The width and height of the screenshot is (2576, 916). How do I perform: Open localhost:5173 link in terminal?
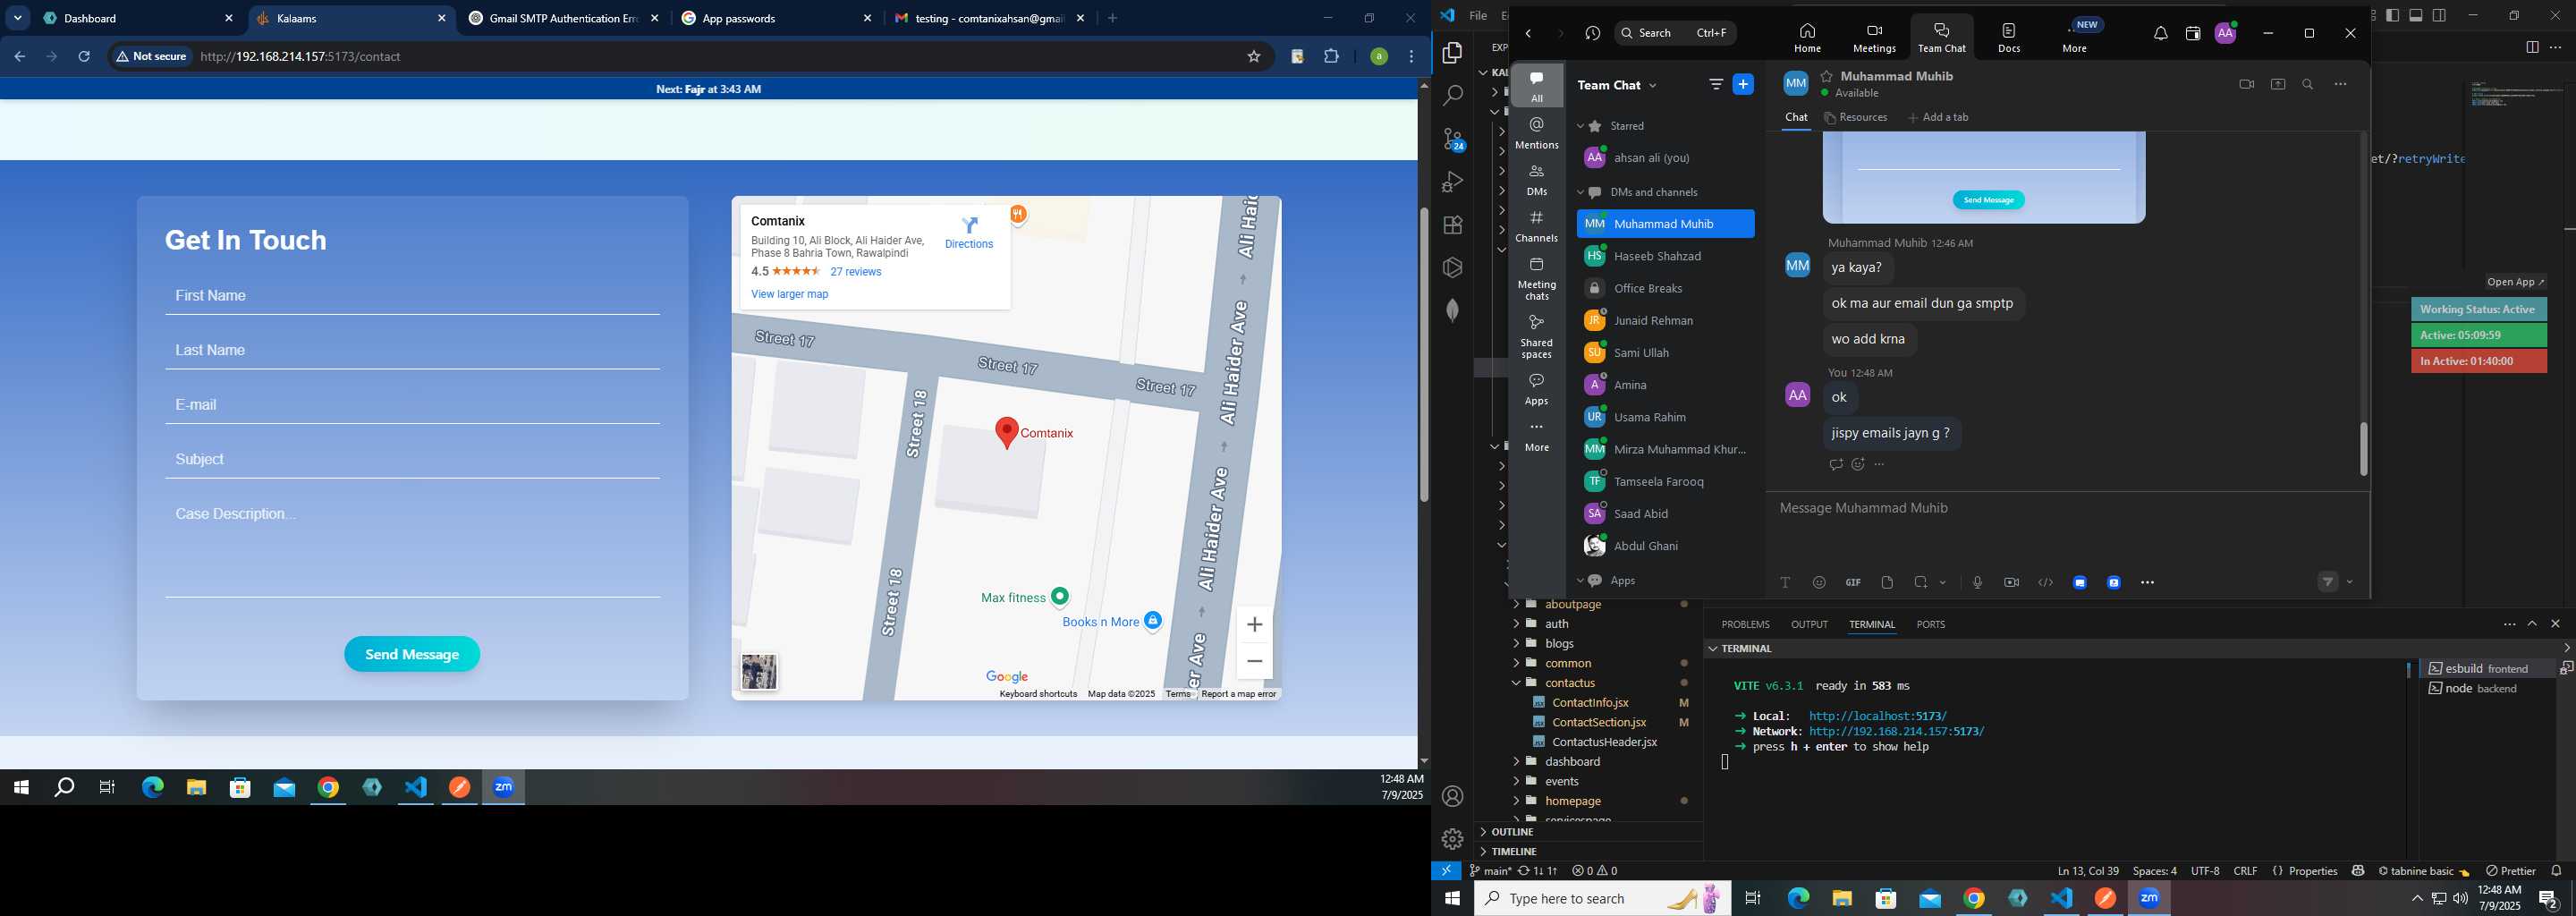click(x=1877, y=717)
